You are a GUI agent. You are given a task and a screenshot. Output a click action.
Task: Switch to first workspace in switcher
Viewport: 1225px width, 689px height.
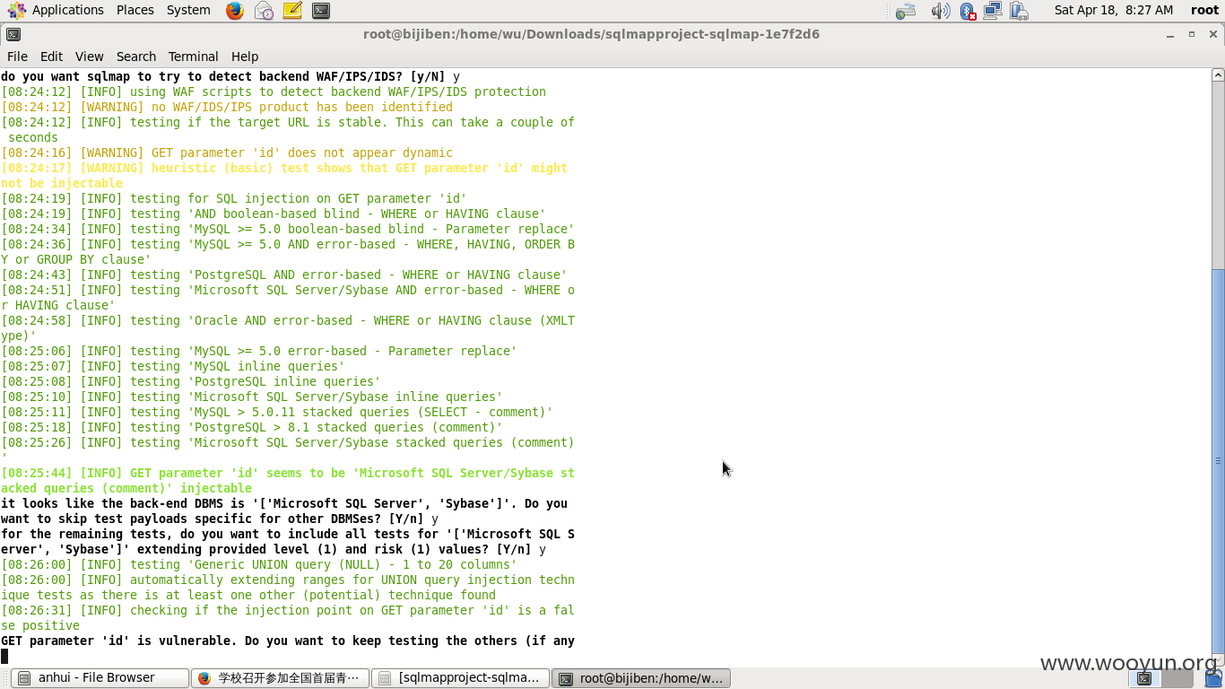(1145, 678)
